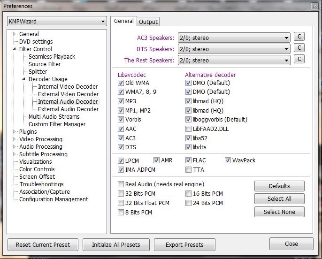This screenshot has height=259, width=322.
Task: Enable the LibFAAD2.DLL alternative decoder
Action: 188,128
